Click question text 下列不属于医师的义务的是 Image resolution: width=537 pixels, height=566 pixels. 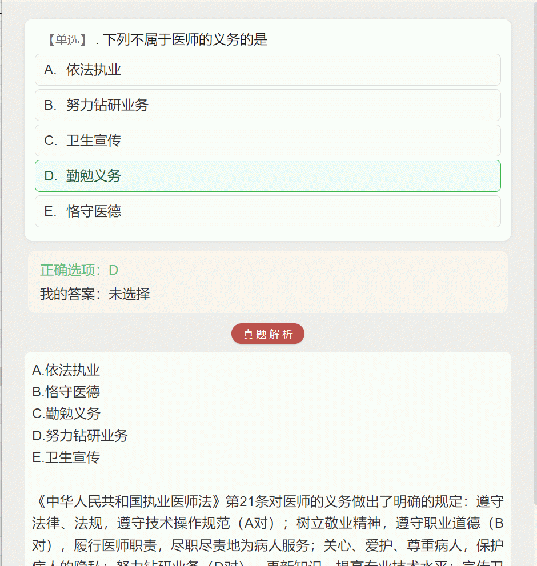[185, 40]
